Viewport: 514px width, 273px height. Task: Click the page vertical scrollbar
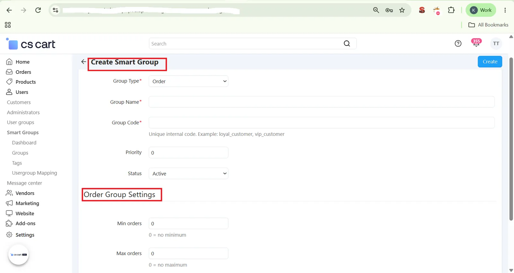[511, 139]
